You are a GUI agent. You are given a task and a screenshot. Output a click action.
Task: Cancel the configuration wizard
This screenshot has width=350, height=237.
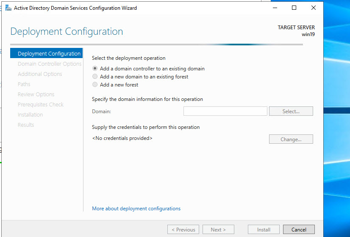coord(299,229)
